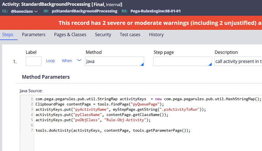Expand the @baseclass class dropdown chevron
This screenshot has height=151, width=262.
point(36,11)
